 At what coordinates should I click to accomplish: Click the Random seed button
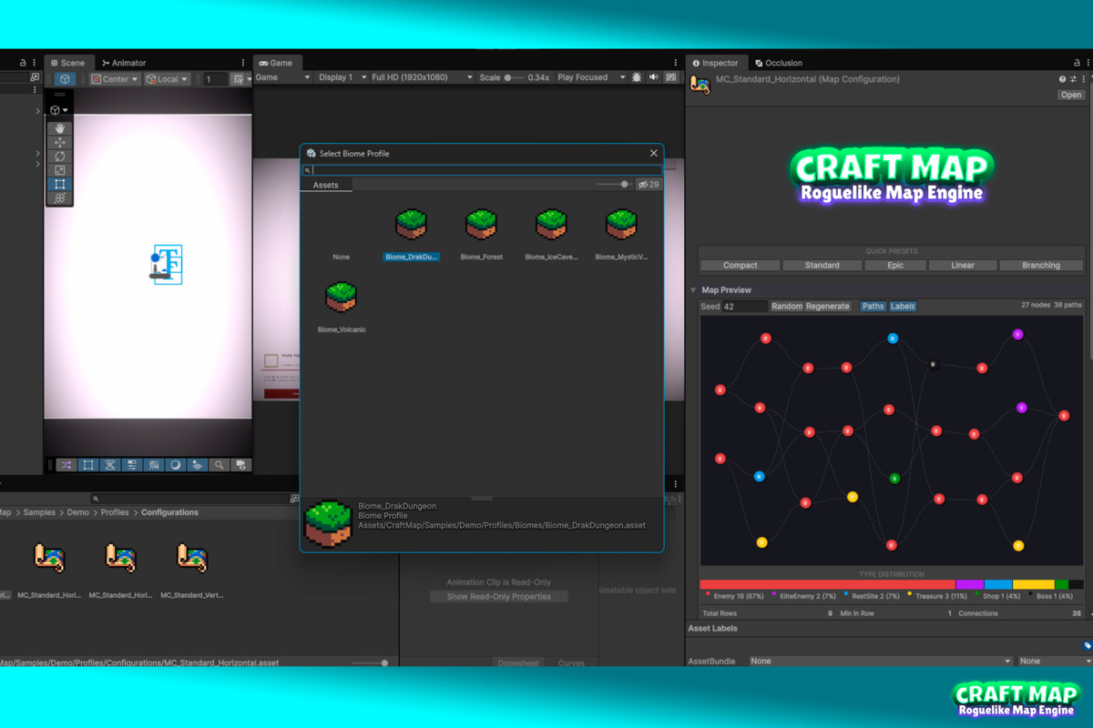click(x=787, y=307)
